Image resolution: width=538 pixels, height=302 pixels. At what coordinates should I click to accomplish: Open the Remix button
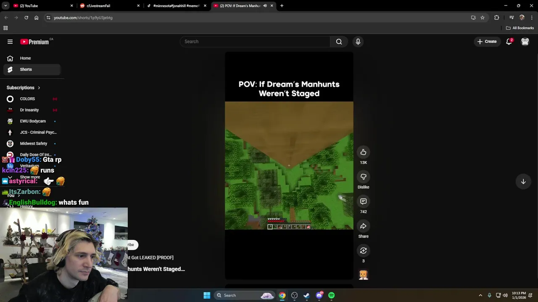(x=363, y=250)
